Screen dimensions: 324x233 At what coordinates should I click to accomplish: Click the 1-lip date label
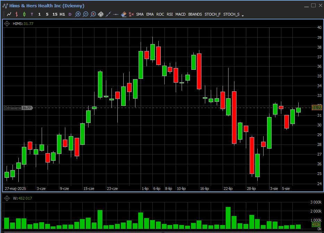pyautogui.click(x=145, y=189)
